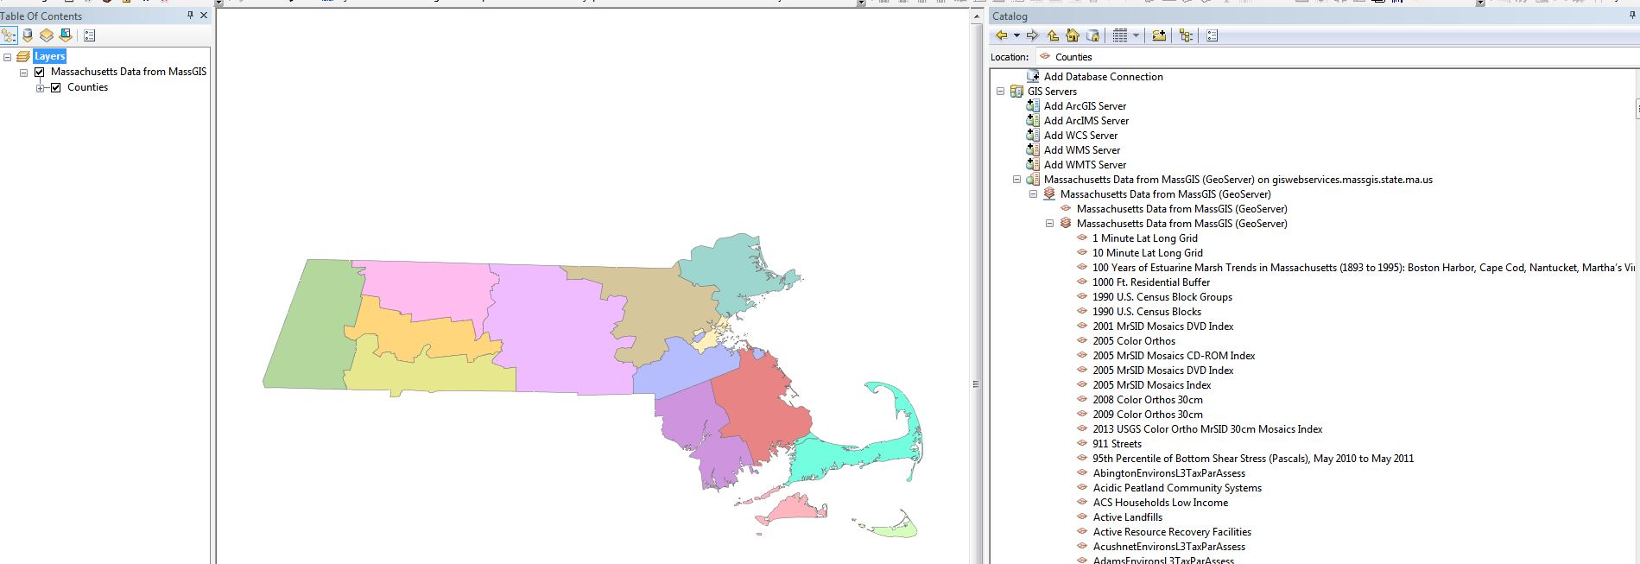Select 1990 U.S. Census Blocks layer
Image resolution: width=1640 pixels, height=564 pixels.
pos(1146,312)
